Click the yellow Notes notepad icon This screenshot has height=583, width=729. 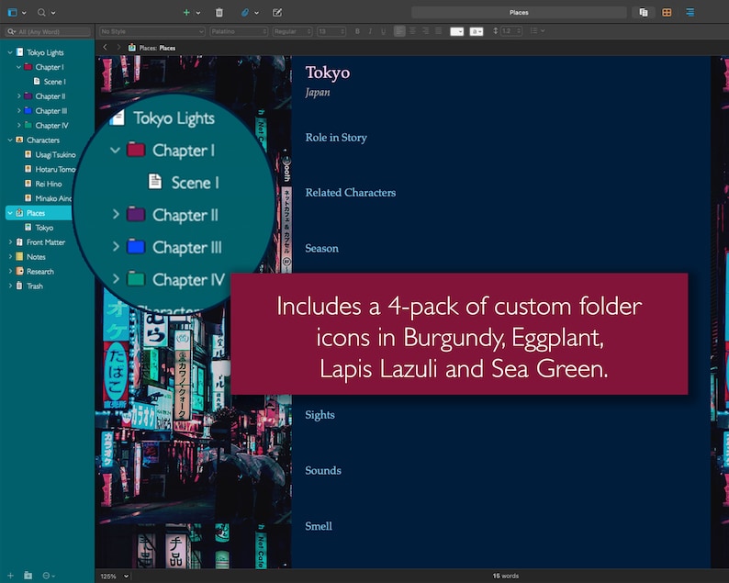point(19,256)
